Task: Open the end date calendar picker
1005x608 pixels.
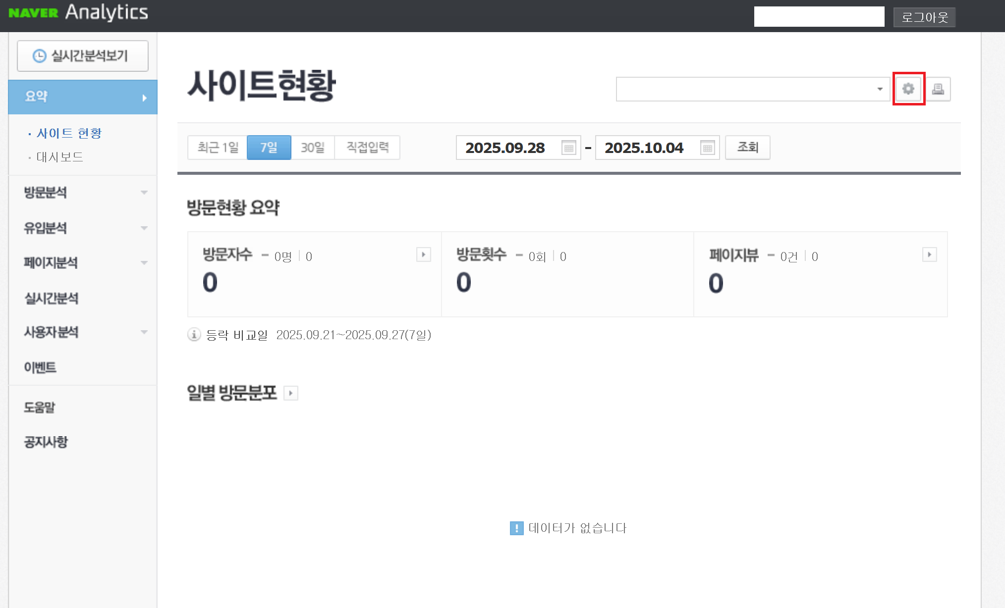Action: point(707,148)
